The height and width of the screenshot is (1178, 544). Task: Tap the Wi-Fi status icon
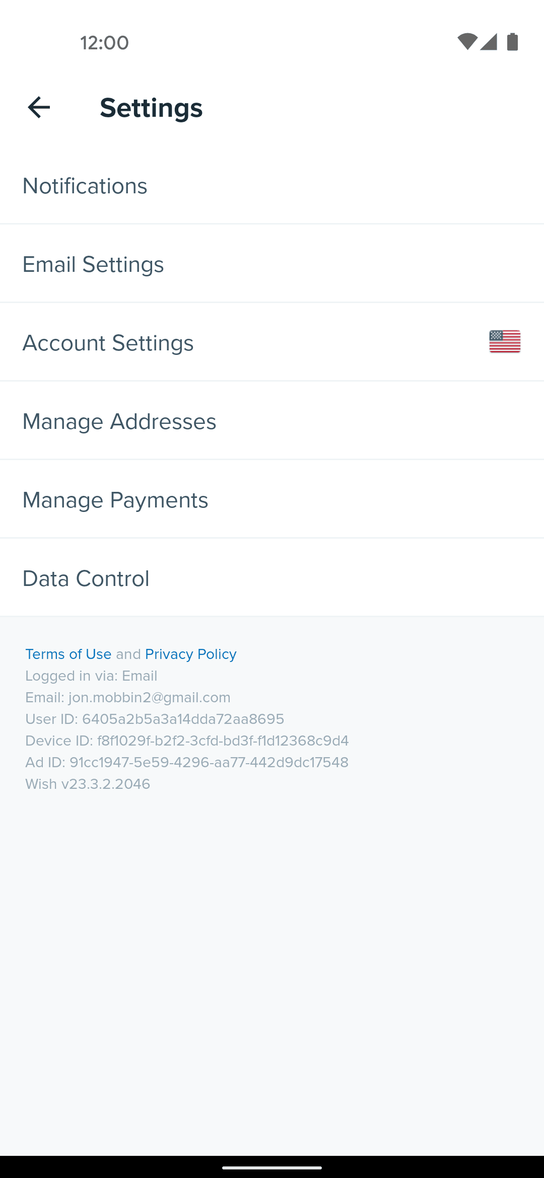(x=467, y=42)
